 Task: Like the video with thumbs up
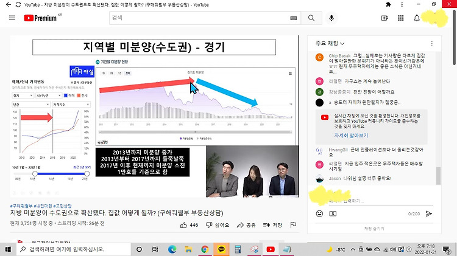tap(183, 225)
